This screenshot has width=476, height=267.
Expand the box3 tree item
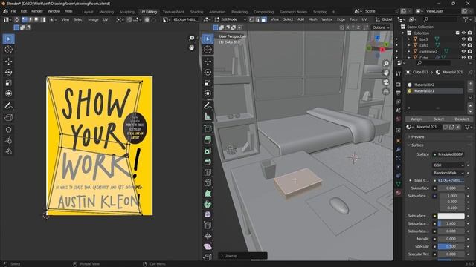[409, 39]
